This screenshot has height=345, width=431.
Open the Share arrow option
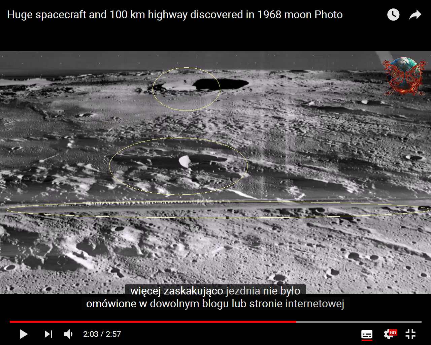[415, 15]
